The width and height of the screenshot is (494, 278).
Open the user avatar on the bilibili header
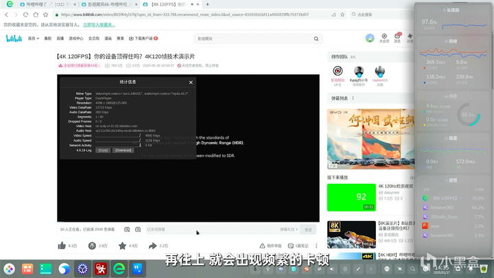click(x=370, y=38)
